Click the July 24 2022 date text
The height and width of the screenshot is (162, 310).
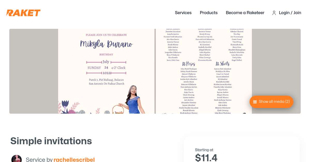pyautogui.click(x=106, y=67)
